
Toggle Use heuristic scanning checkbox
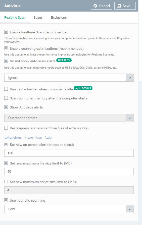(x=6, y=200)
